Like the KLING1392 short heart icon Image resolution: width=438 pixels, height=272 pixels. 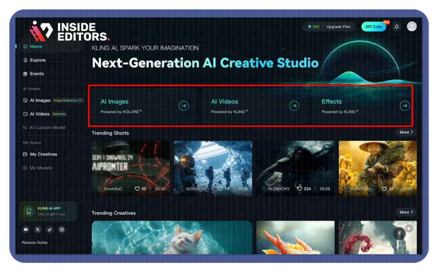point(385,189)
